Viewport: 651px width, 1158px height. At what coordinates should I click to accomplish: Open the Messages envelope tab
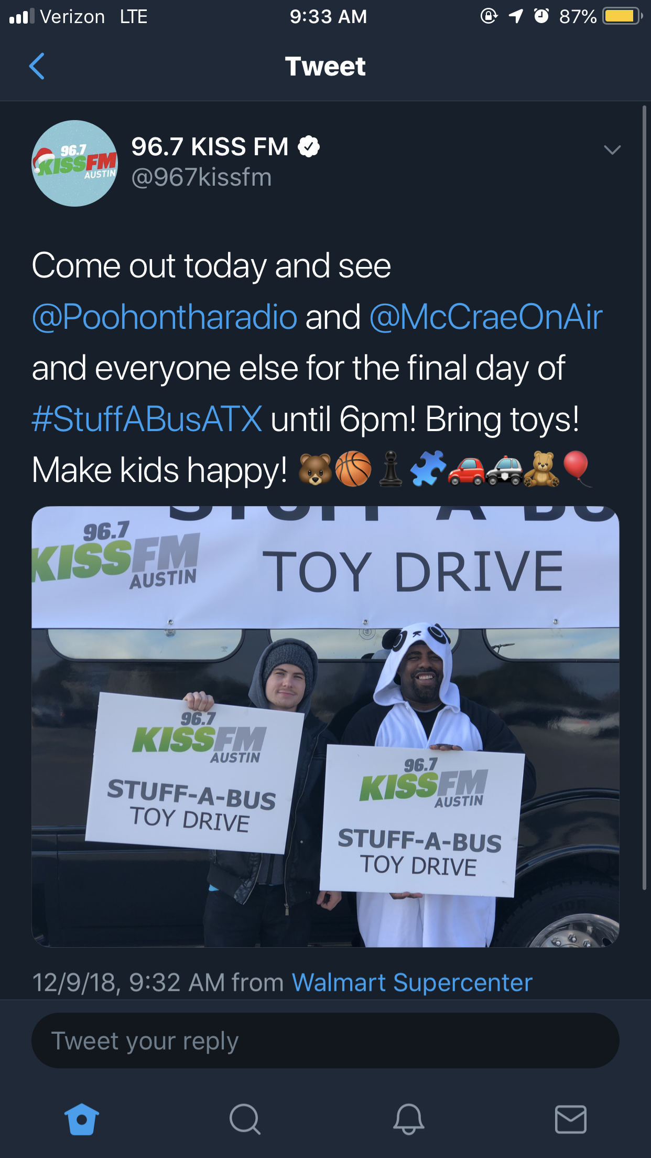click(570, 1119)
